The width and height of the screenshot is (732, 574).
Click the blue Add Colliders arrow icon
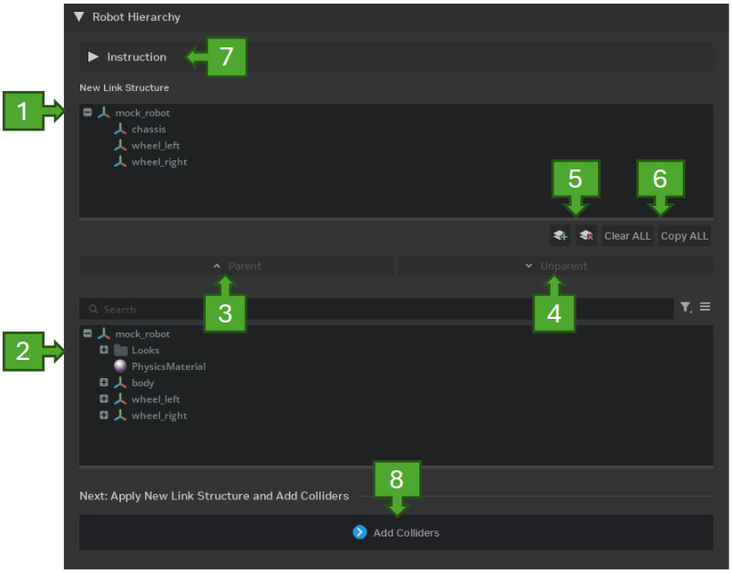tap(360, 532)
